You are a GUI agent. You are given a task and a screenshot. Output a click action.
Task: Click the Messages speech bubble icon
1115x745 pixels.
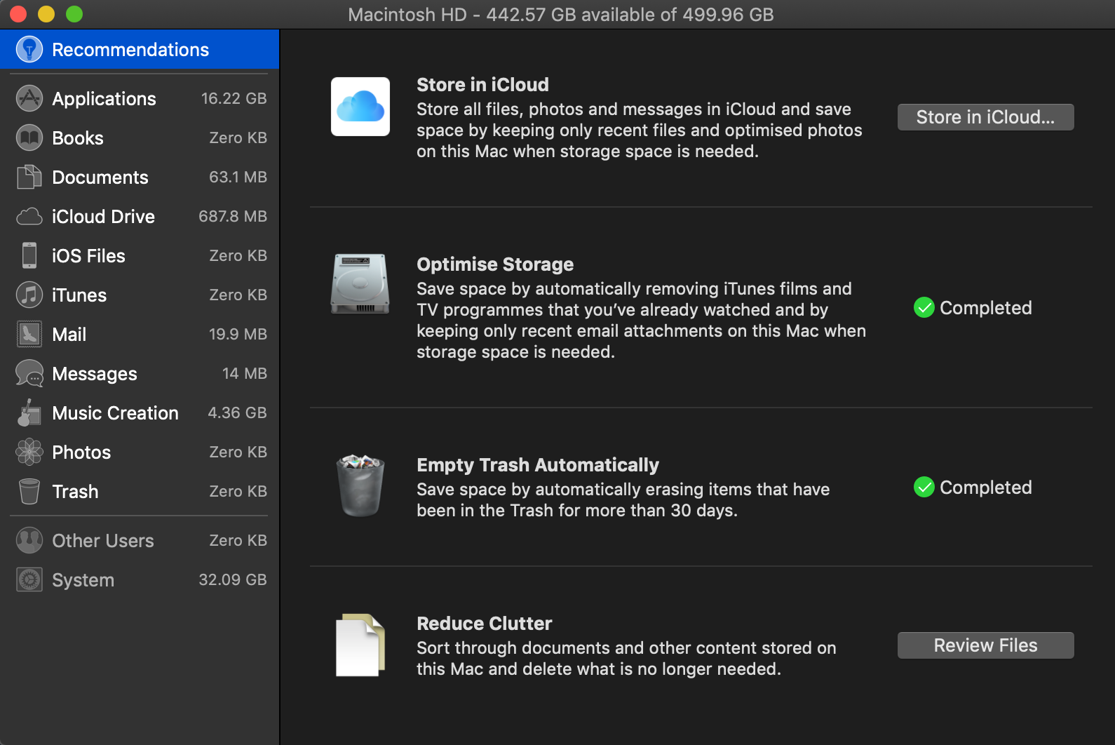(x=29, y=373)
